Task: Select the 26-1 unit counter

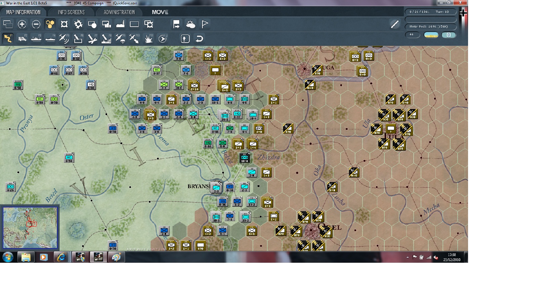Action: tap(224, 116)
